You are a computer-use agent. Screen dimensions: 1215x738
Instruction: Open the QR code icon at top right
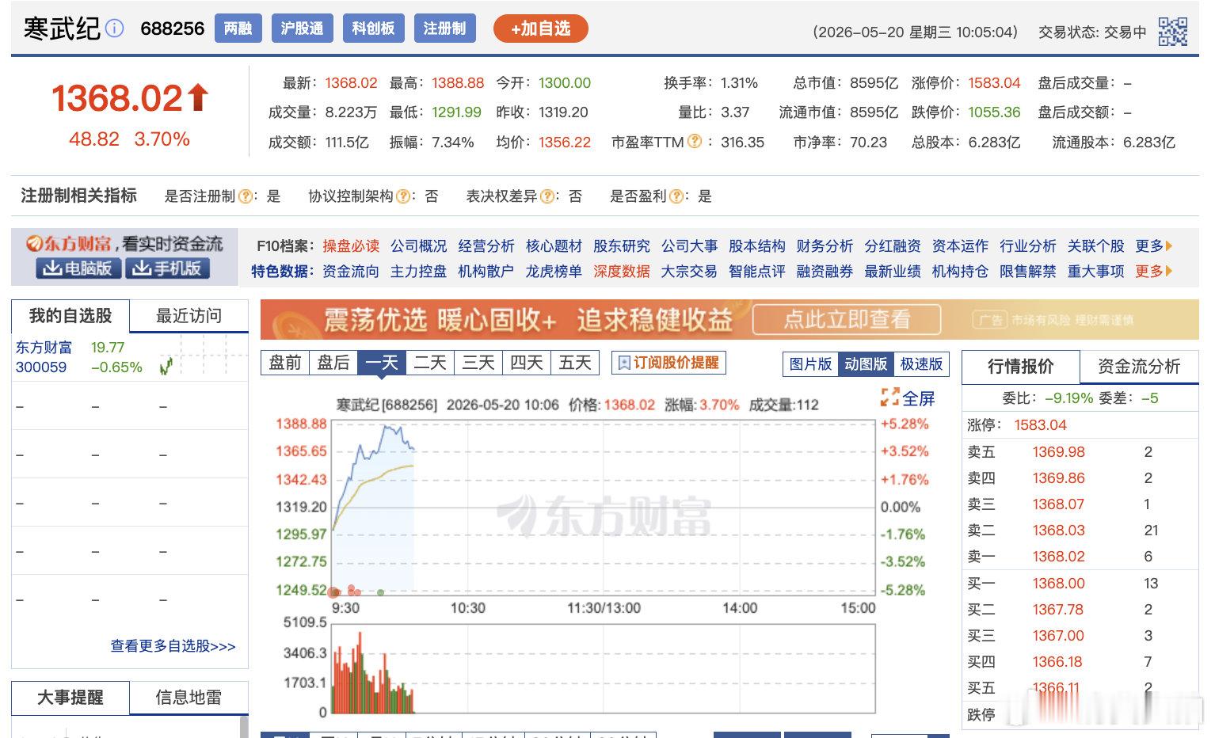1173,32
